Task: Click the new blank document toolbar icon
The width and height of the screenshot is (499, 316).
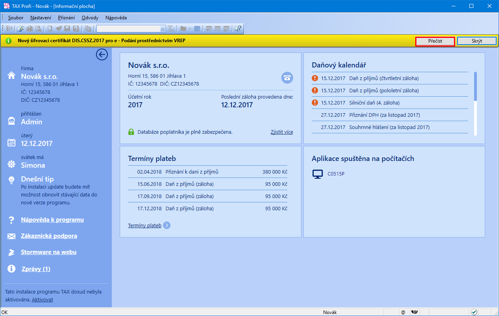Action: (x=50, y=28)
